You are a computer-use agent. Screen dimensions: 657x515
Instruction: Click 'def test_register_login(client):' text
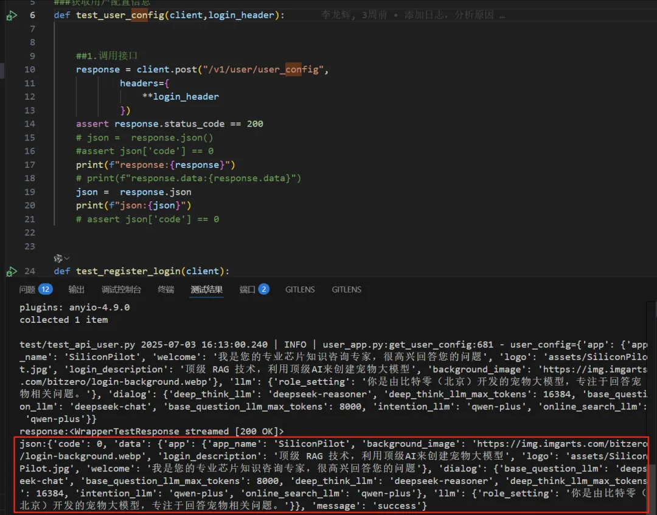pos(142,271)
